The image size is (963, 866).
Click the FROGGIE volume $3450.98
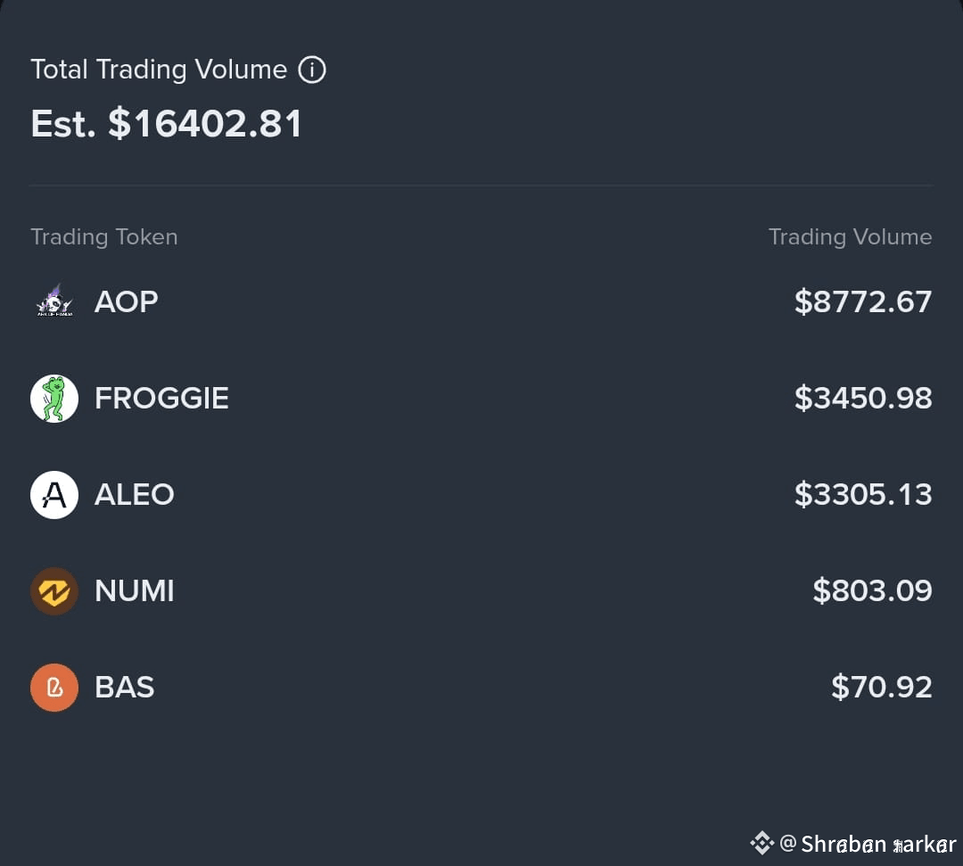[x=863, y=399]
